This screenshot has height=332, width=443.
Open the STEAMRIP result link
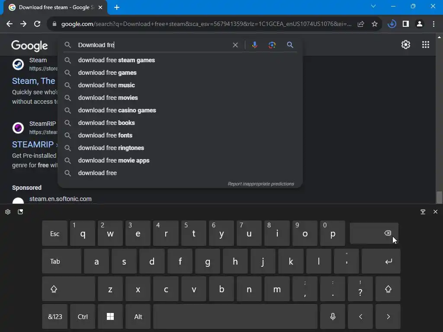tap(33, 144)
